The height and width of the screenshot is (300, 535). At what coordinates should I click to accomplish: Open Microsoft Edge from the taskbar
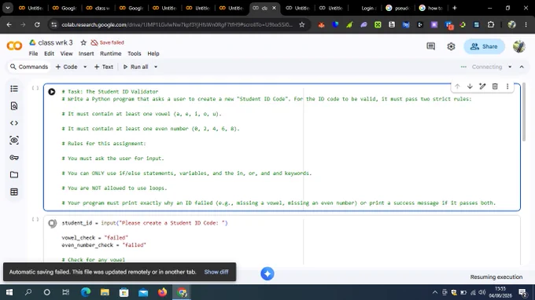86,292
